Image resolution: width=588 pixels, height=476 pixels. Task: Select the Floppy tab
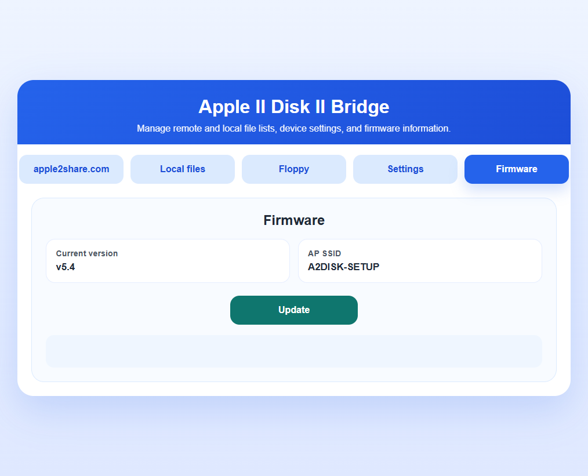pos(294,169)
